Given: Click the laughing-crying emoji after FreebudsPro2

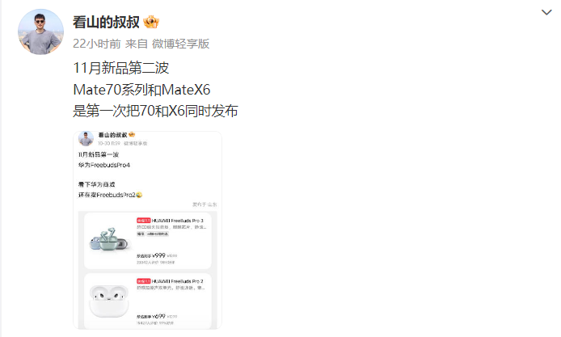Looking at the screenshot, I should [139, 195].
